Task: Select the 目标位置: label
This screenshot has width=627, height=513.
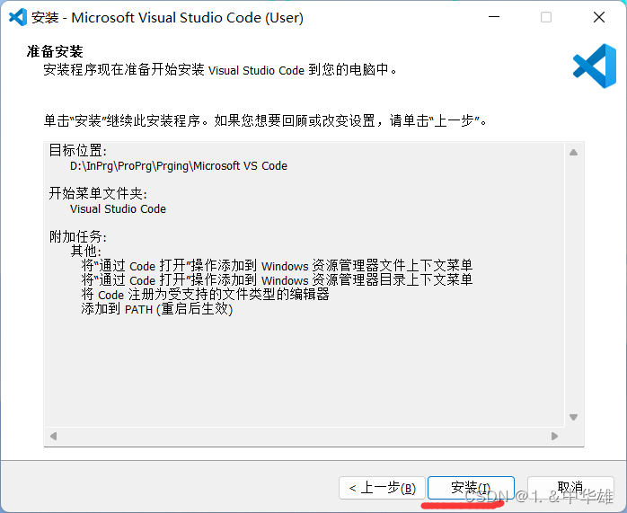Action: point(77,151)
